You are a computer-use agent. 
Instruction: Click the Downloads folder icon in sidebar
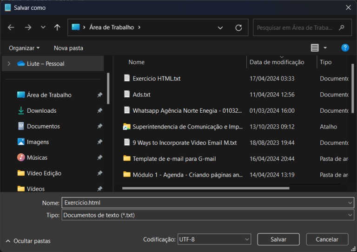pos(21,111)
